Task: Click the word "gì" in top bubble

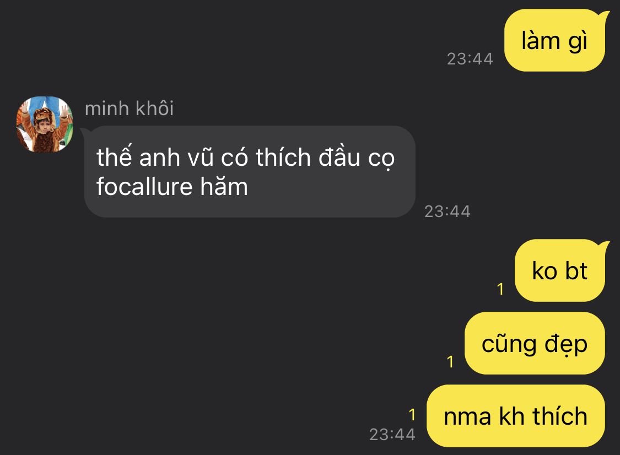Action: 578,41
